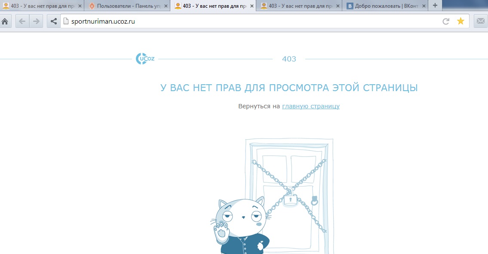Click the главную страницу link
Image resolution: width=488 pixels, height=254 pixels.
[x=310, y=106]
